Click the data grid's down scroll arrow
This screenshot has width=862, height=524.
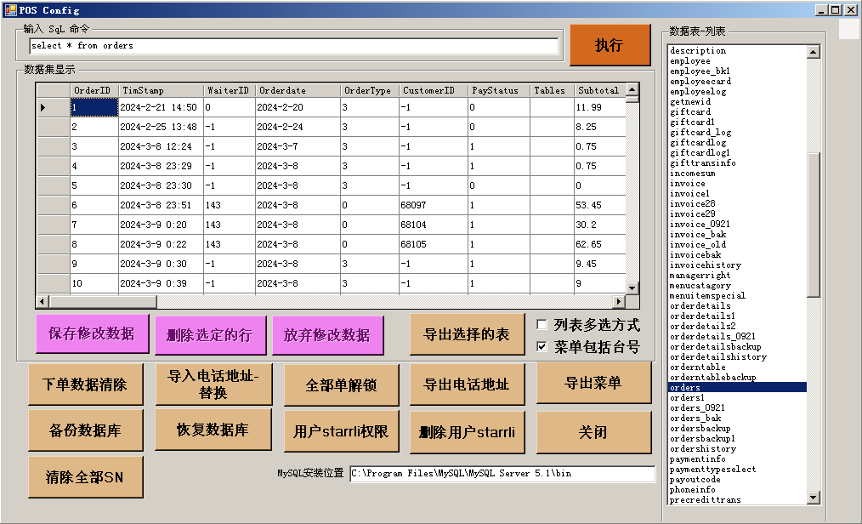(x=632, y=288)
